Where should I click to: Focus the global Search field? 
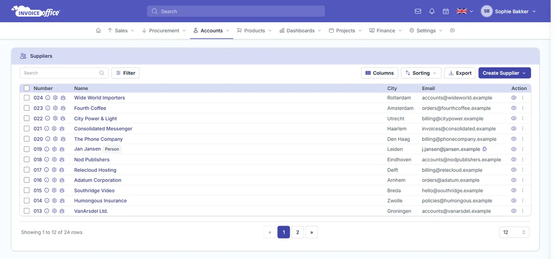click(236, 12)
